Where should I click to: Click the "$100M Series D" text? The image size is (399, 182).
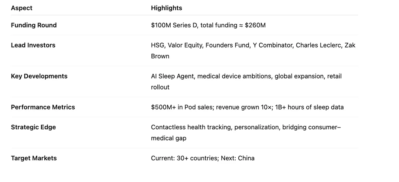pyautogui.click(x=174, y=25)
